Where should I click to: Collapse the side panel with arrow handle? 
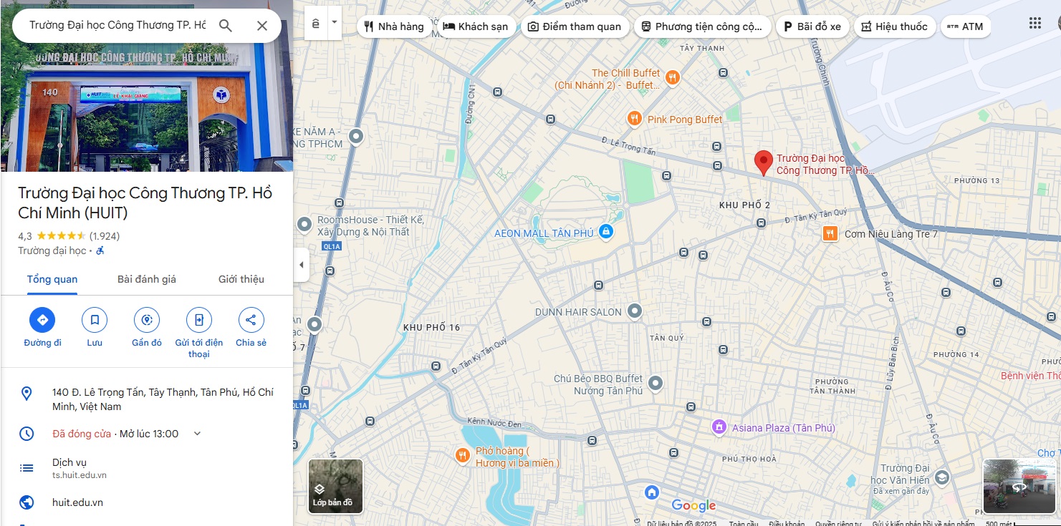pyautogui.click(x=301, y=265)
